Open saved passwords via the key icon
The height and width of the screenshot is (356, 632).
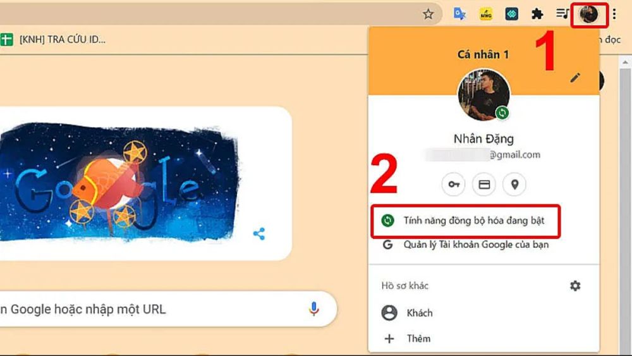(x=453, y=184)
